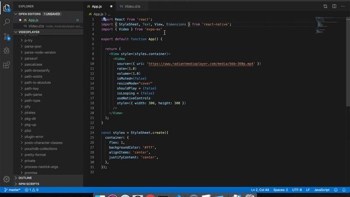Image resolution: width=350 pixels, height=197 pixels.
Task: Open notifications bell in status bar
Action: pyautogui.click(x=344, y=190)
